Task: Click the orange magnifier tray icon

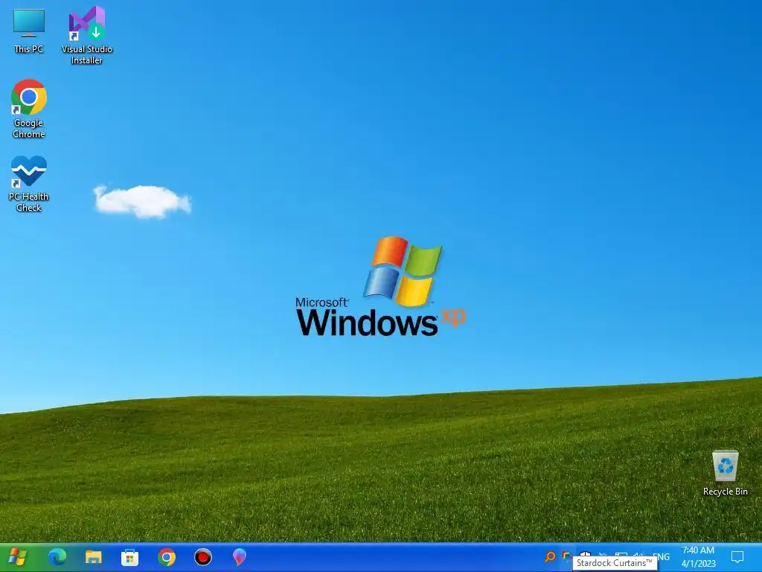Action: pyautogui.click(x=550, y=556)
